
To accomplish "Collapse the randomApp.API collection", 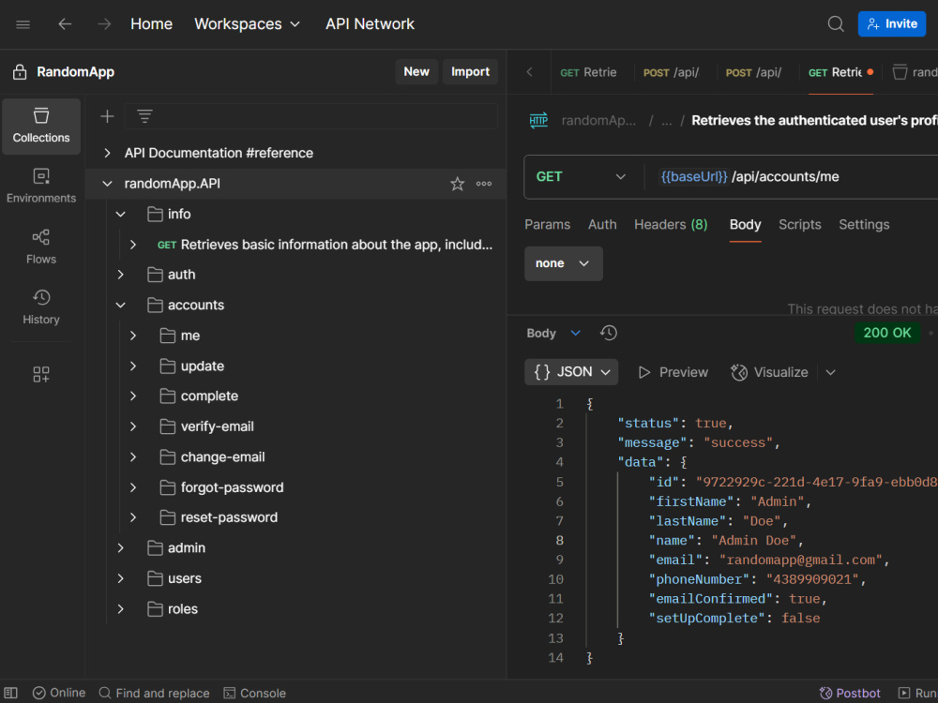I will 107,184.
